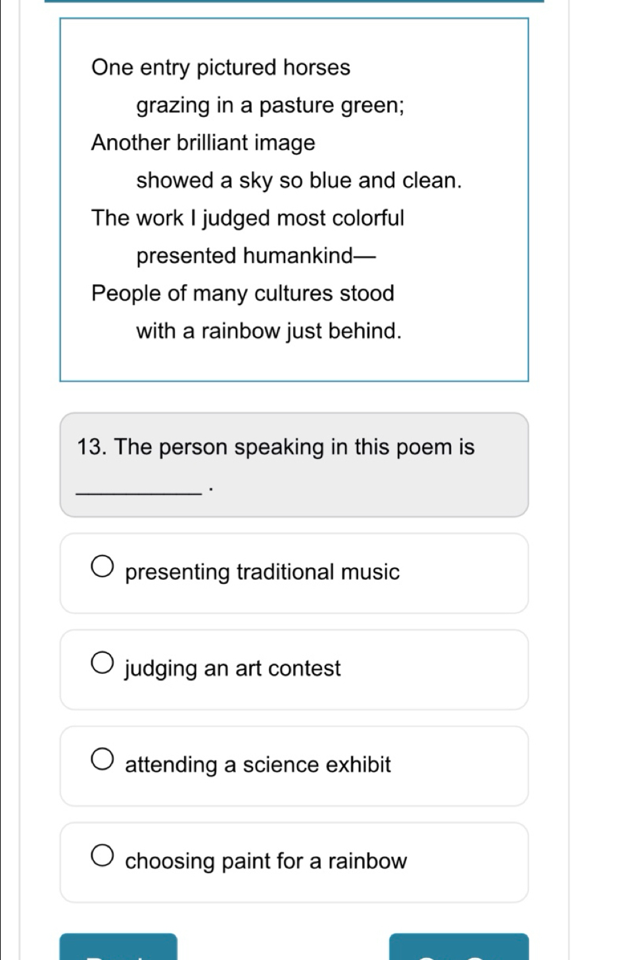Screen dimensions: 627x960
Task: Click the line 'presented humankind—'
Action: click(x=256, y=256)
